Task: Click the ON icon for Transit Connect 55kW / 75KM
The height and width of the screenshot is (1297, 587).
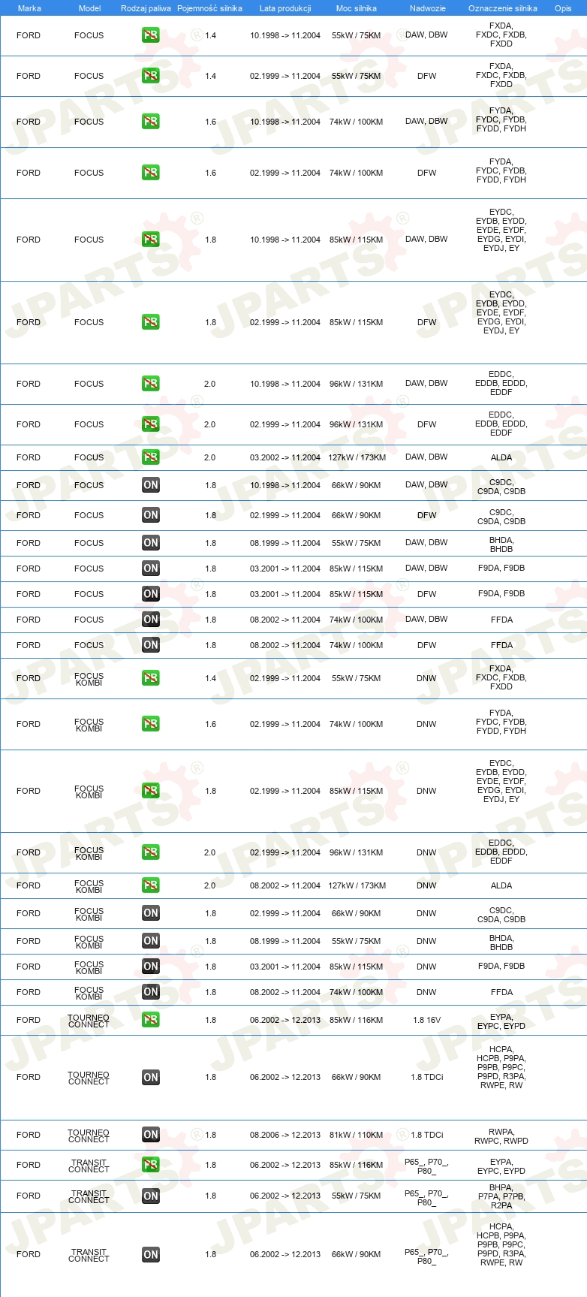Action: [x=151, y=1196]
